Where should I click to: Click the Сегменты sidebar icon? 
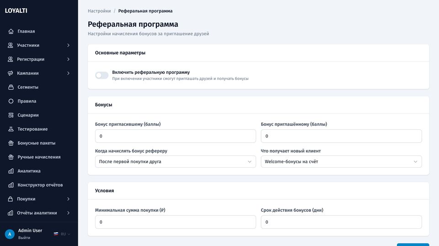pyautogui.click(x=11, y=87)
